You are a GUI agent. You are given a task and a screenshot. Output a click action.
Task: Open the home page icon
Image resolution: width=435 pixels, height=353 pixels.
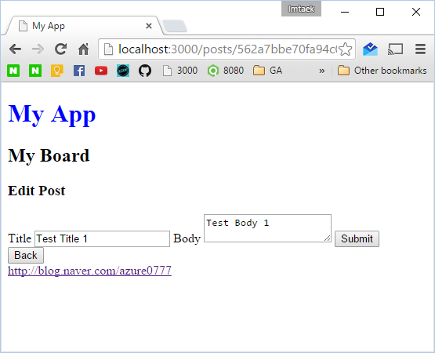click(83, 49)
